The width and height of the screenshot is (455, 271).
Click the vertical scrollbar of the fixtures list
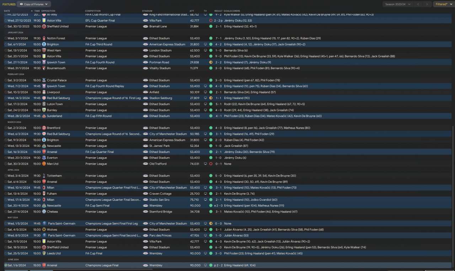pos(454,197)
